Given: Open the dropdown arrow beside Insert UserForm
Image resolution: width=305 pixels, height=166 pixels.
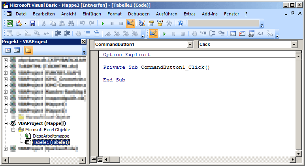Looking at the screenshot, I should (25, 24).
